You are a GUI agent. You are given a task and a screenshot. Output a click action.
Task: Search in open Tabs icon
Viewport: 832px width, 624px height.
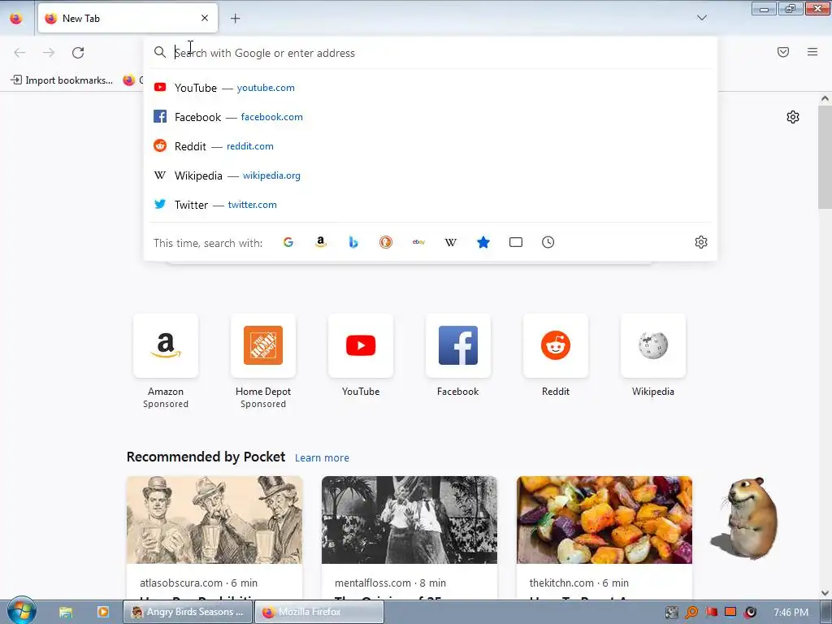[516, 242]
